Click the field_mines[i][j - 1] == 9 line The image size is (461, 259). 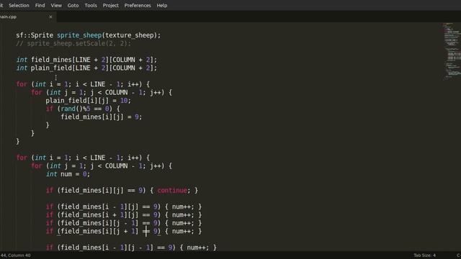pos(124,223)
